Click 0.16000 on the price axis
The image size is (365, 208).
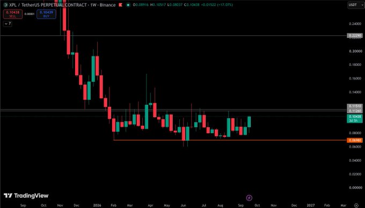pos(355,79)
